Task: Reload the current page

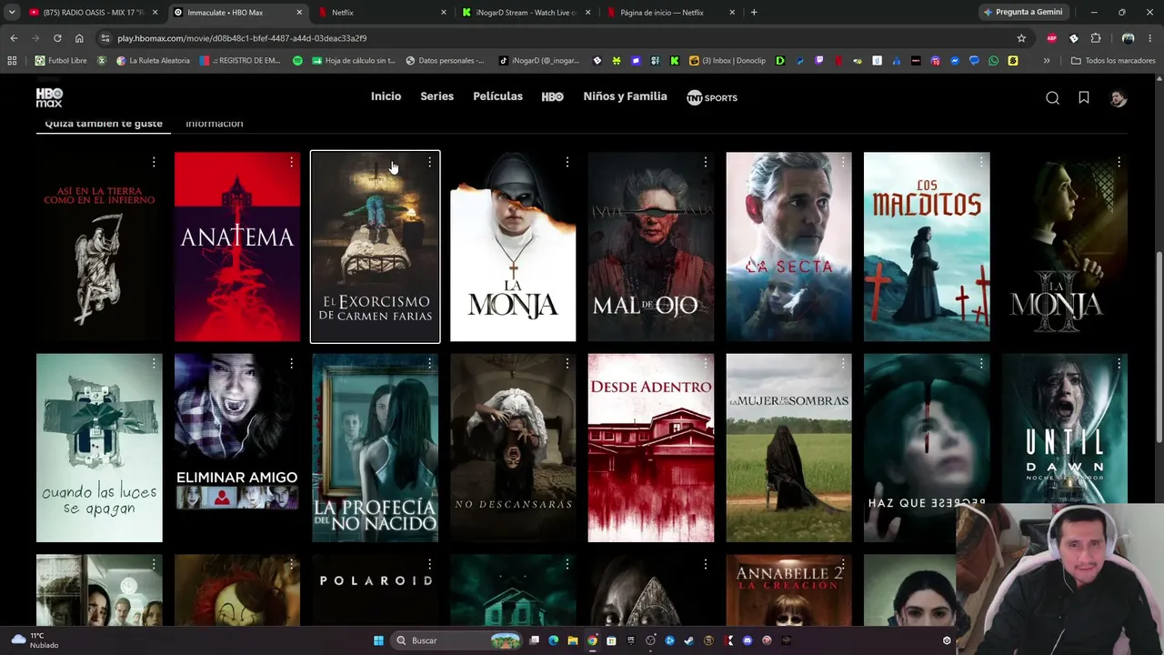Action: tap(57, 38)
